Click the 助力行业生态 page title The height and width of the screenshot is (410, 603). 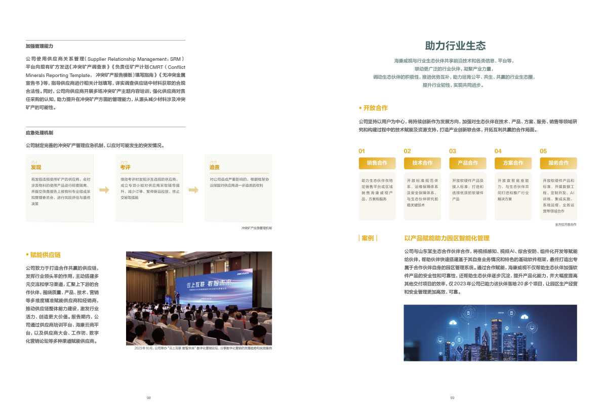455,46
